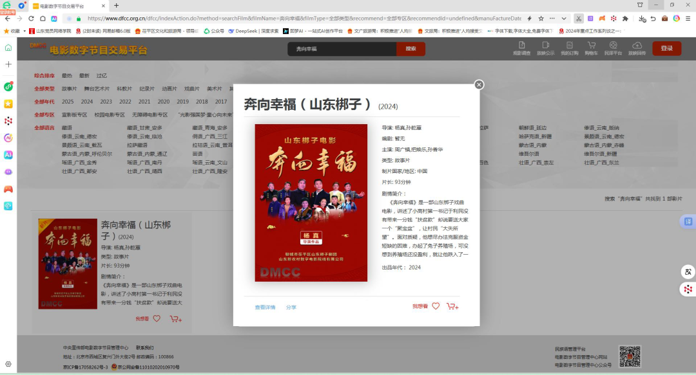Expand 收藏 bookmarks dropdown arrow
The height and width of the screenshot is (375, 696).
pyautogui.click(x=24, y=31)
